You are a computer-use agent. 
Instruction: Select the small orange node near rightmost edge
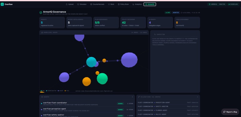click(104, 60)
